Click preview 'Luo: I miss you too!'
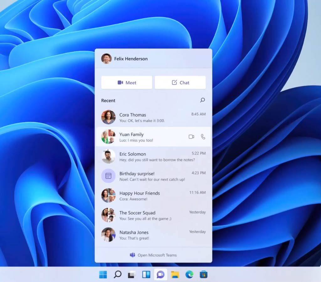The image size is (321, 282). (136, 140)
